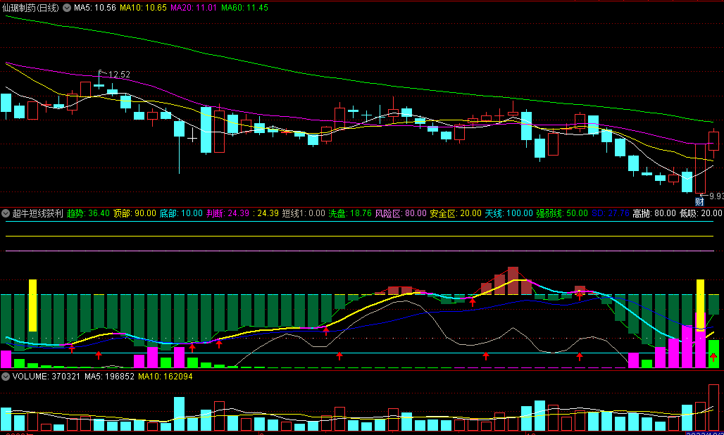Click the tall red candlestick above the 9.93 label
Viewport: 724px width, 435px height.
701,168
